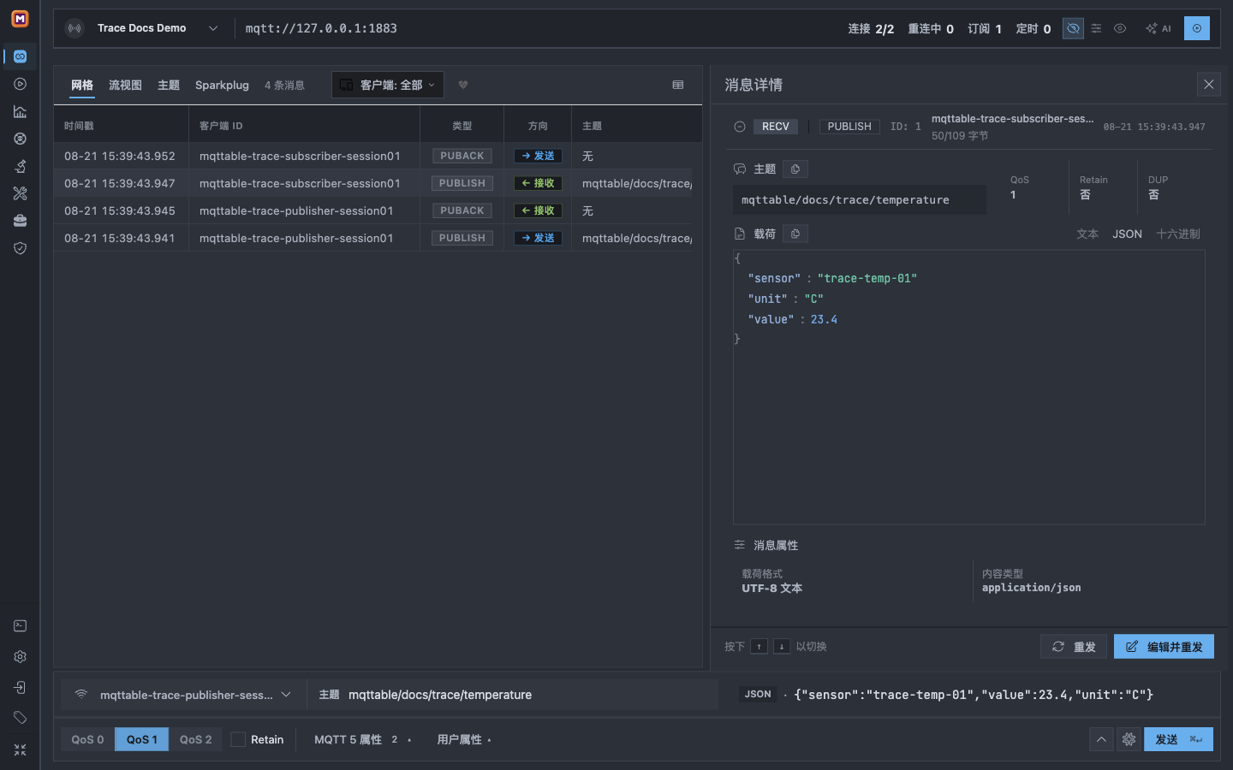
Task: Click the MQTTable app logo
Action: 20,18
